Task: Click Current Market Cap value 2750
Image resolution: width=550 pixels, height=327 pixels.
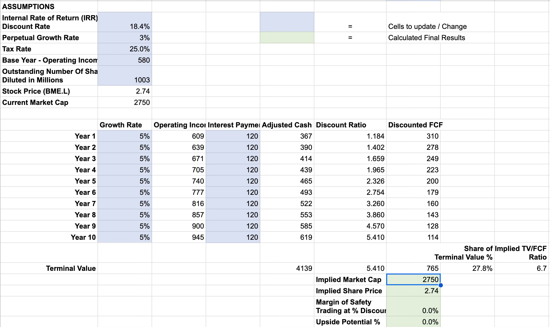Action: 125,102
